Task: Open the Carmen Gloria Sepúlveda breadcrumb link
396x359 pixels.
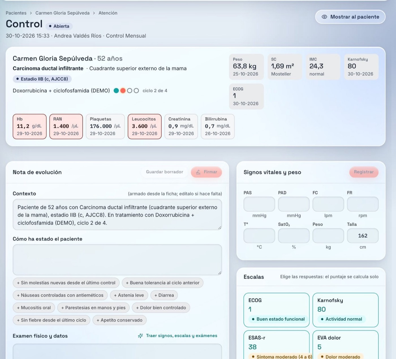Action: click(63, 13)
